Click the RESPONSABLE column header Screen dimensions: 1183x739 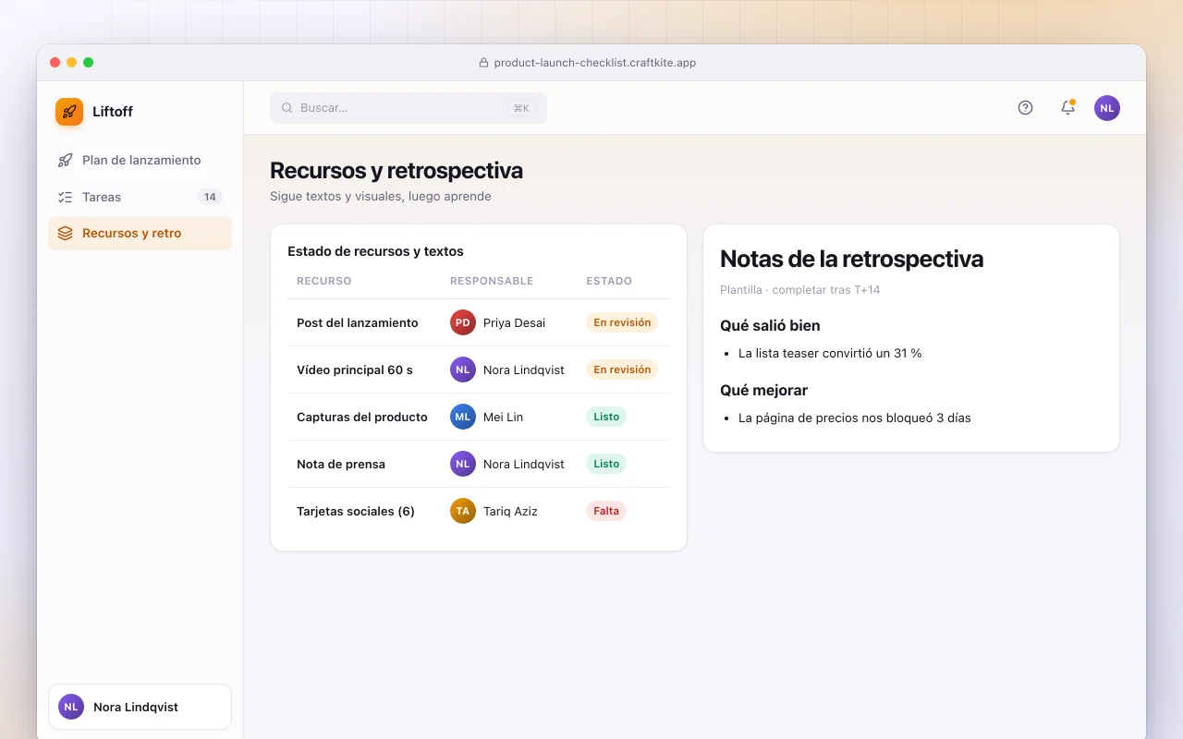tap(492, 281)
